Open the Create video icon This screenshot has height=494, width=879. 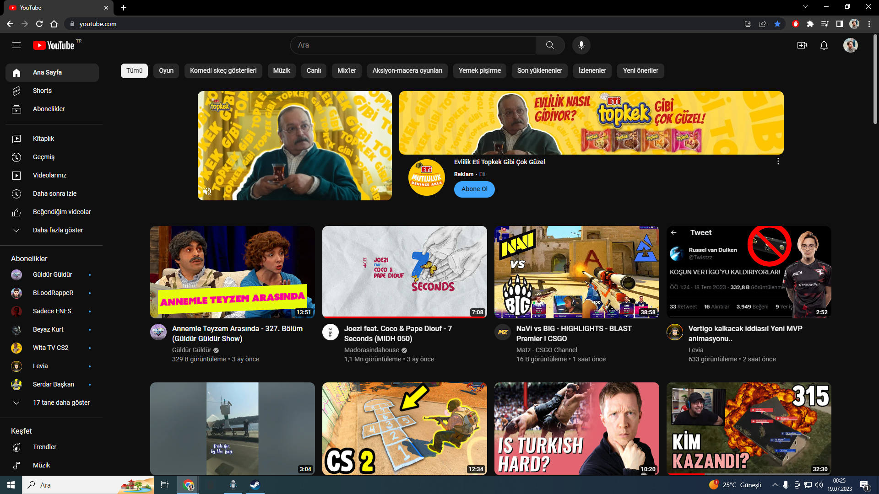[802, 45]
